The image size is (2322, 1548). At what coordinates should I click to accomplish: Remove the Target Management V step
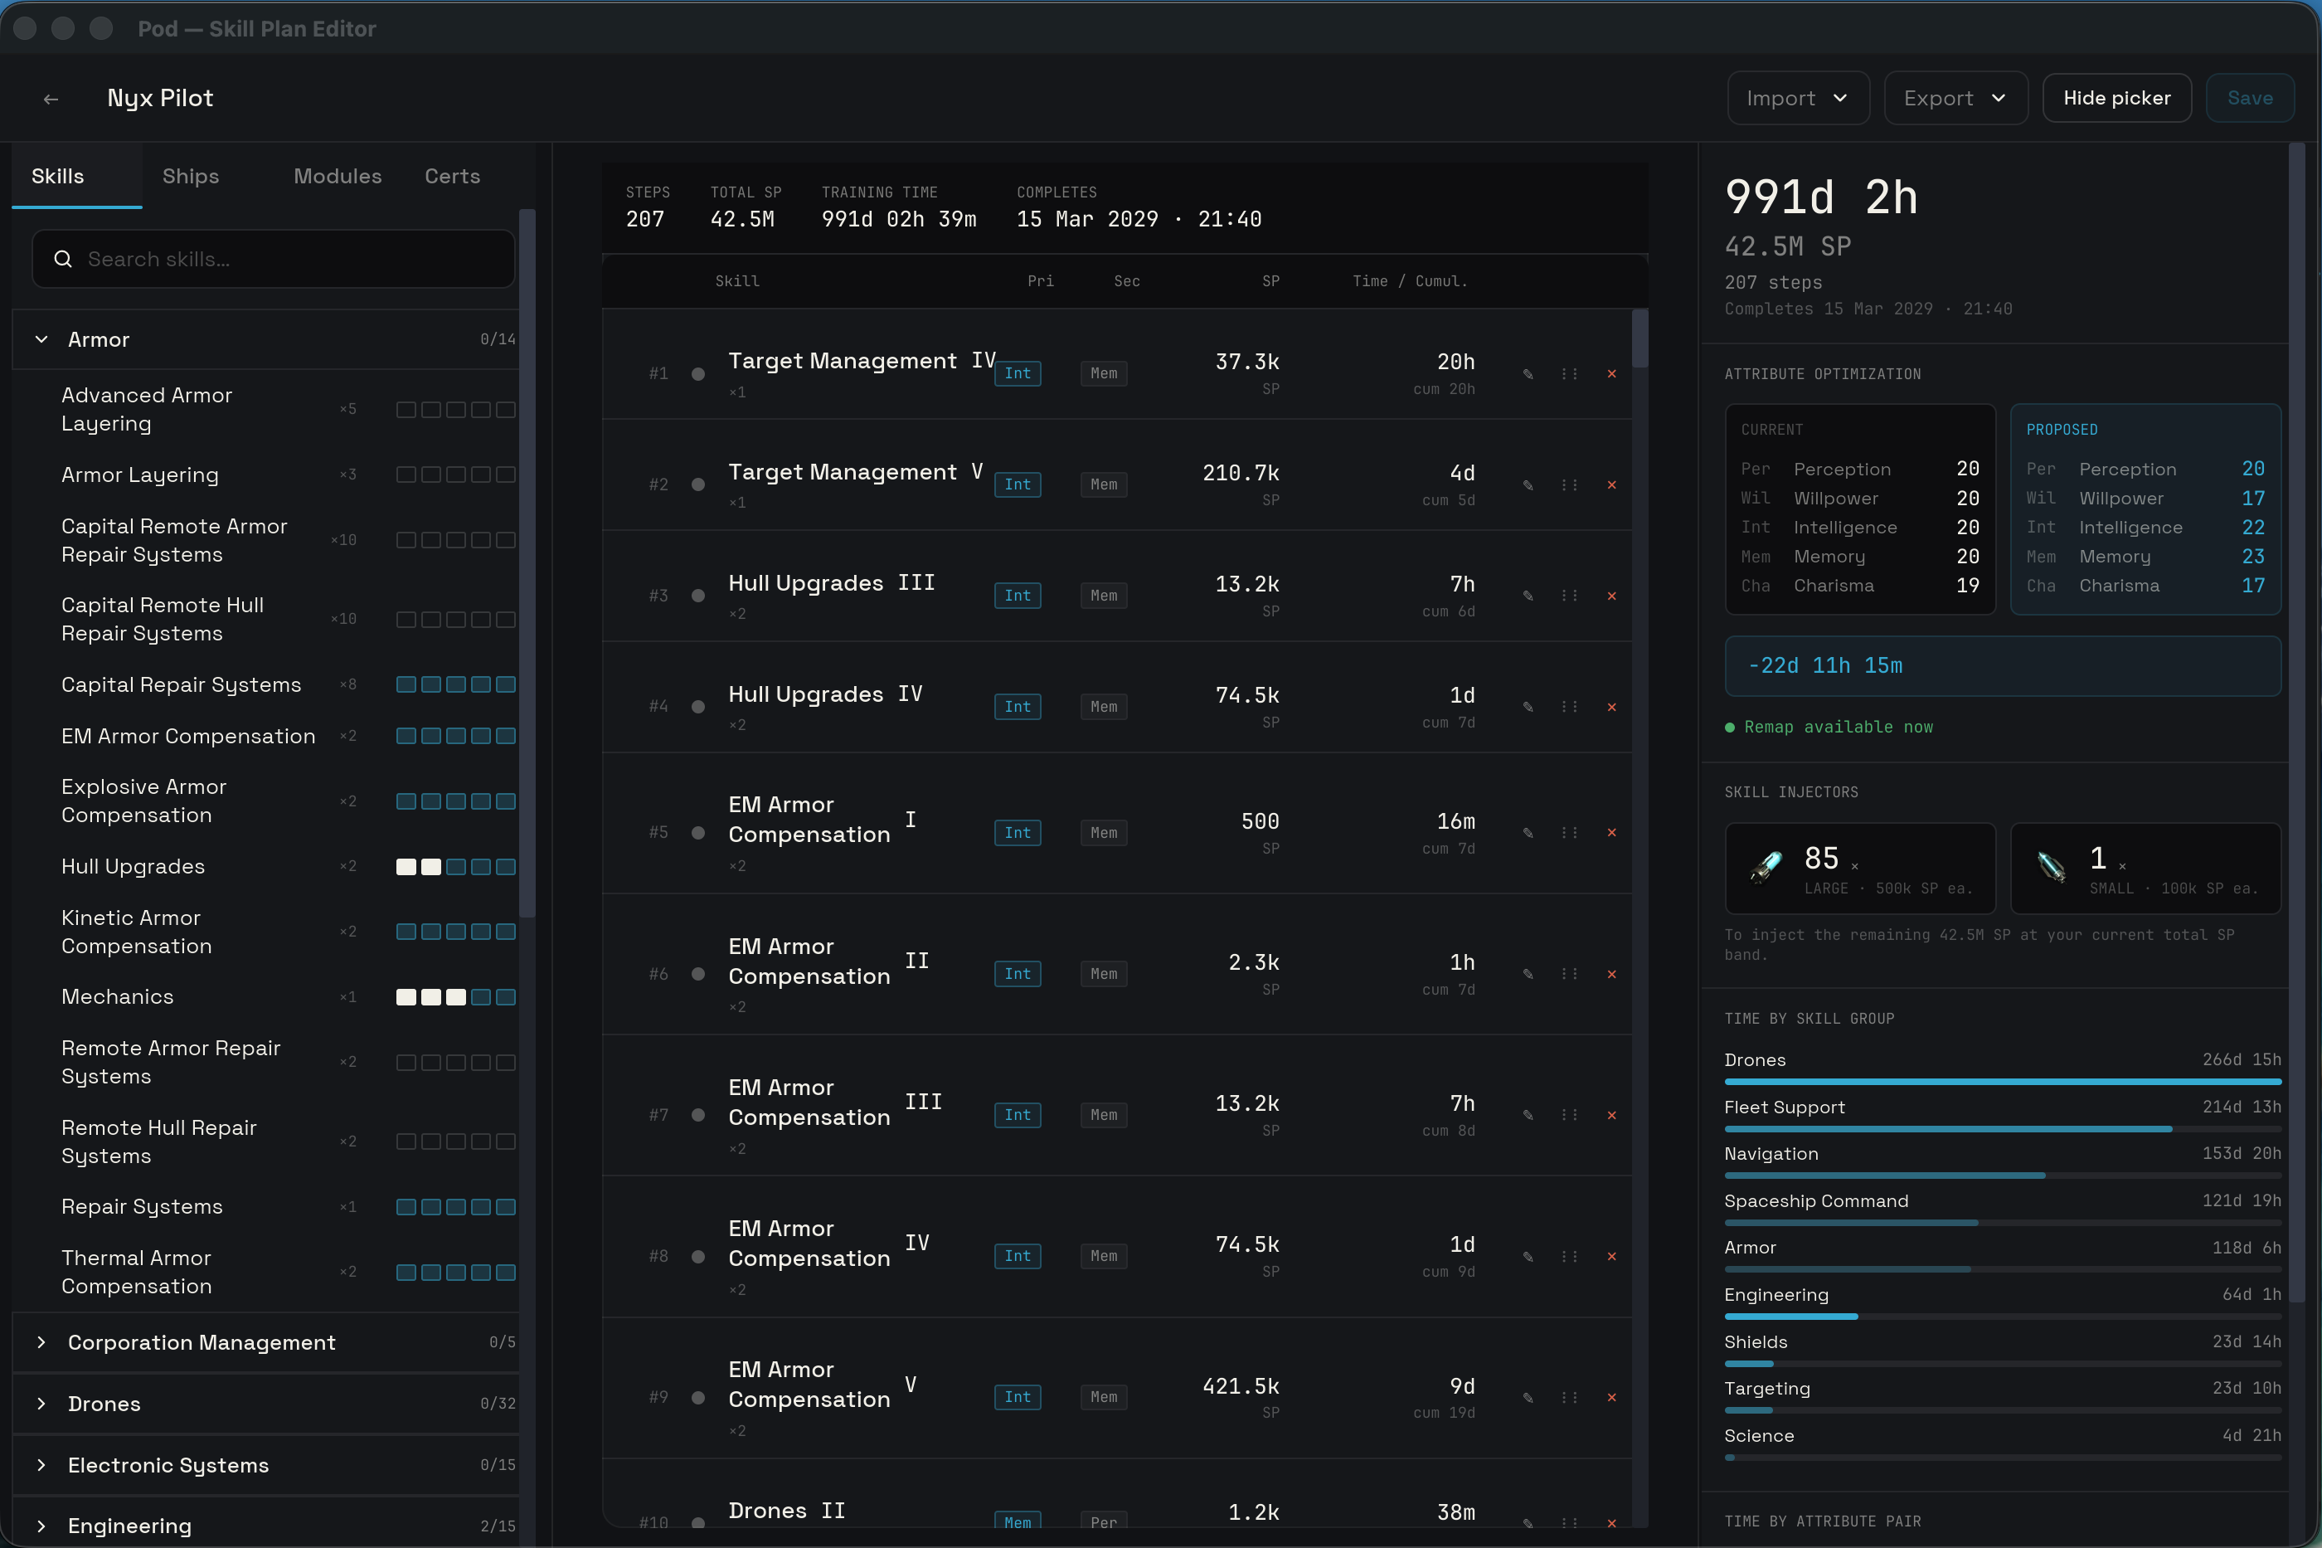pos(1611,484)
